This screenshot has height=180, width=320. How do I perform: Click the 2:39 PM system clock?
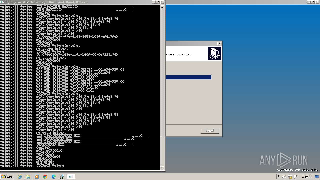307,177
